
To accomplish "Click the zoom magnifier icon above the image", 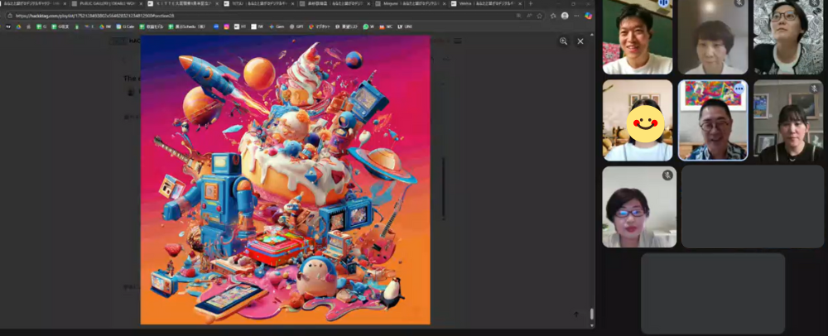I will pyautogui.click(x=564, y=41).
